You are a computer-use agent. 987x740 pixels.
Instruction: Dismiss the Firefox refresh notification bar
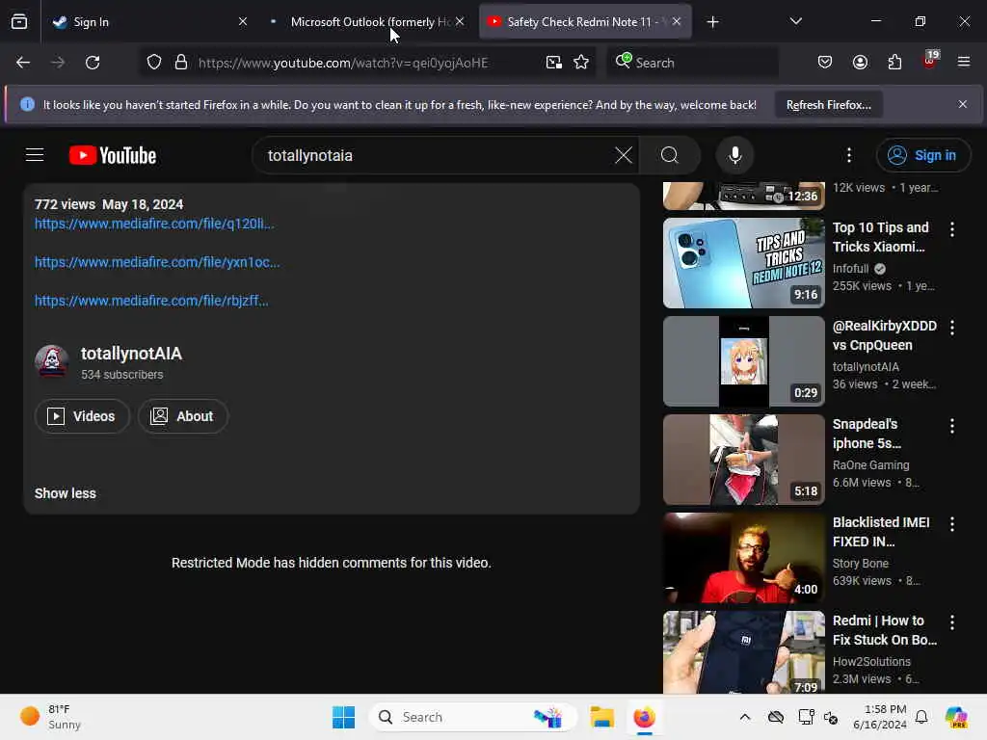pyautogui.click(x=963, y=104)
